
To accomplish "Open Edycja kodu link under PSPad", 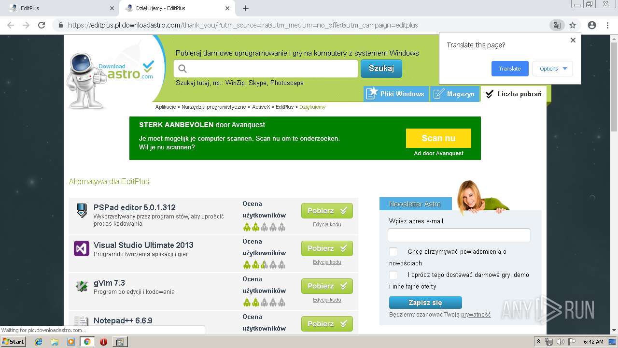I will pos(327,224).
